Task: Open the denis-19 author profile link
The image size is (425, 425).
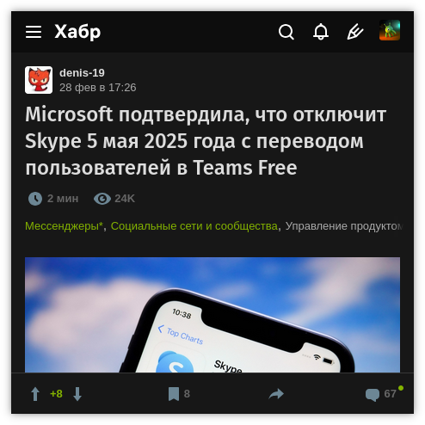Action: click(82, 73)
